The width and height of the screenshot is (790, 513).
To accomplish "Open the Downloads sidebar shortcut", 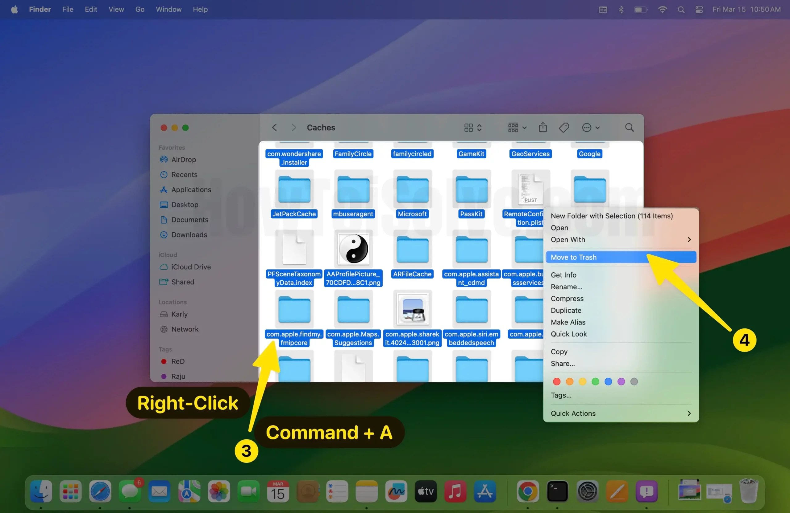I will click(189, 235).
